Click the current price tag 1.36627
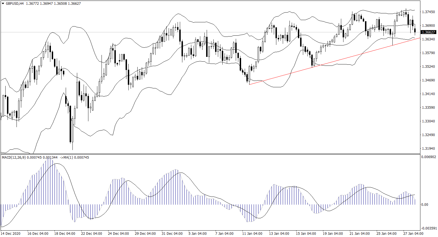 coord(428,32)
